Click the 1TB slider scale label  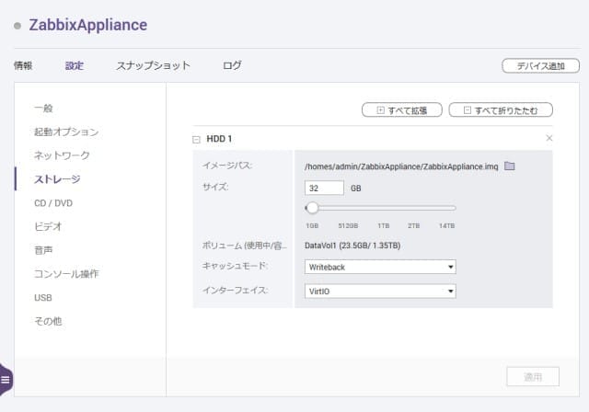pos(383,225)
